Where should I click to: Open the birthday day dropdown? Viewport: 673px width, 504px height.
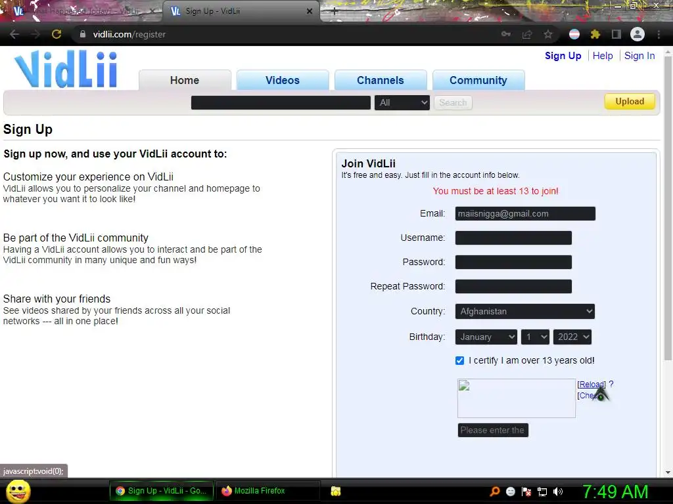[x=535, y=337]
